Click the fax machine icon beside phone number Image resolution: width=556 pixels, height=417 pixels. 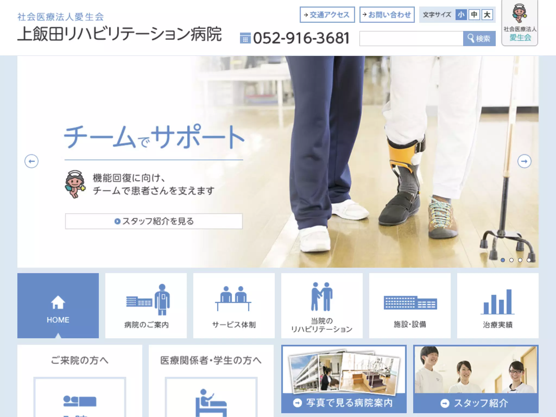point(245,38)
